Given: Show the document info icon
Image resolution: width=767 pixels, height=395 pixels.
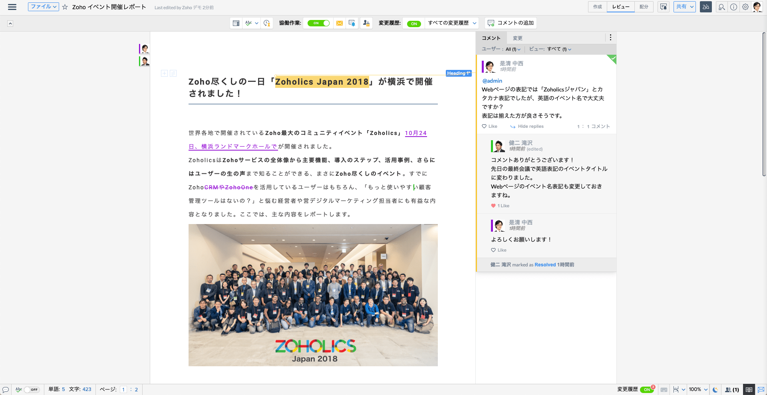Looking at the screenshot, I should tap(733, 7).
